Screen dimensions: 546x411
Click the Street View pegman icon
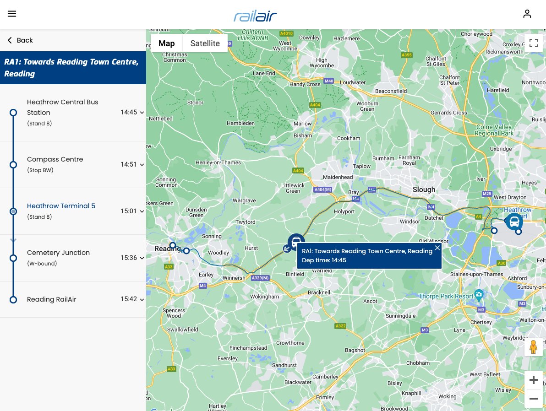534,347
